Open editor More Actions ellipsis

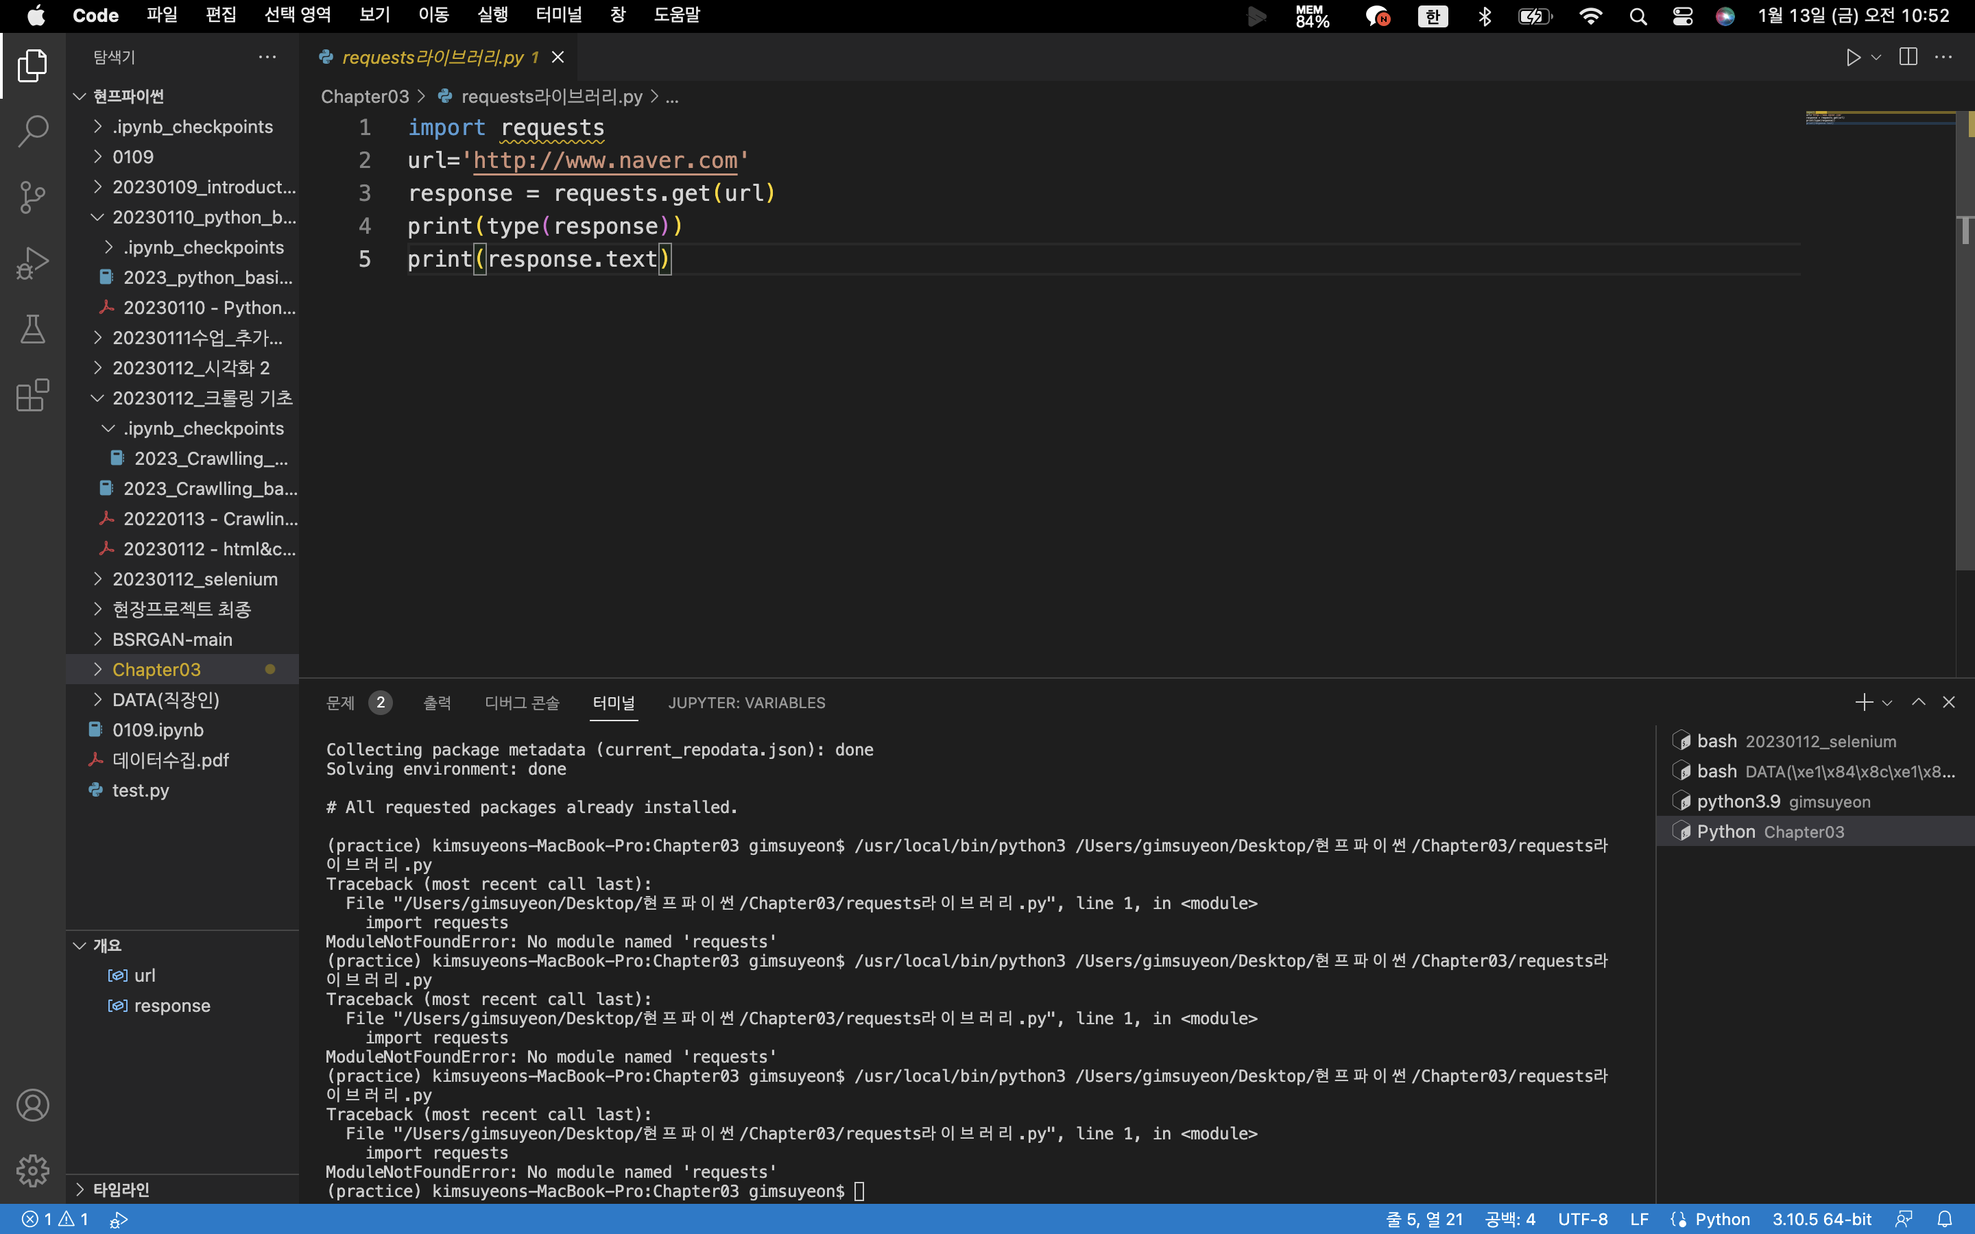(1944, 57)
